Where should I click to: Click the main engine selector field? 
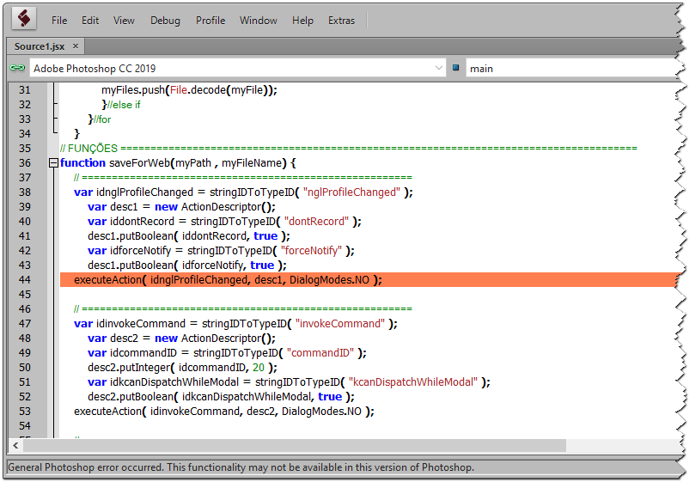click(572, 68)
